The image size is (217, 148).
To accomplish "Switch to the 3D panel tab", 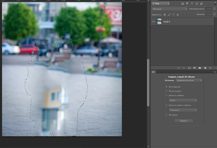I will point(153,72).
